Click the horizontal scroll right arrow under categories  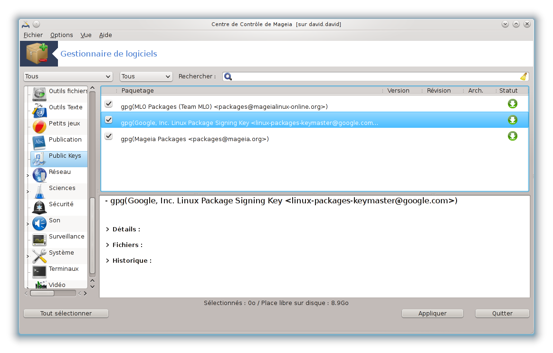tap(85, 294)
